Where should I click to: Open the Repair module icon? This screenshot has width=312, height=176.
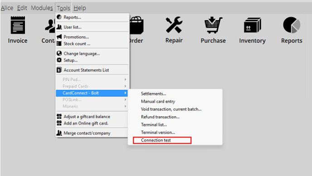(x=174, y=25)
